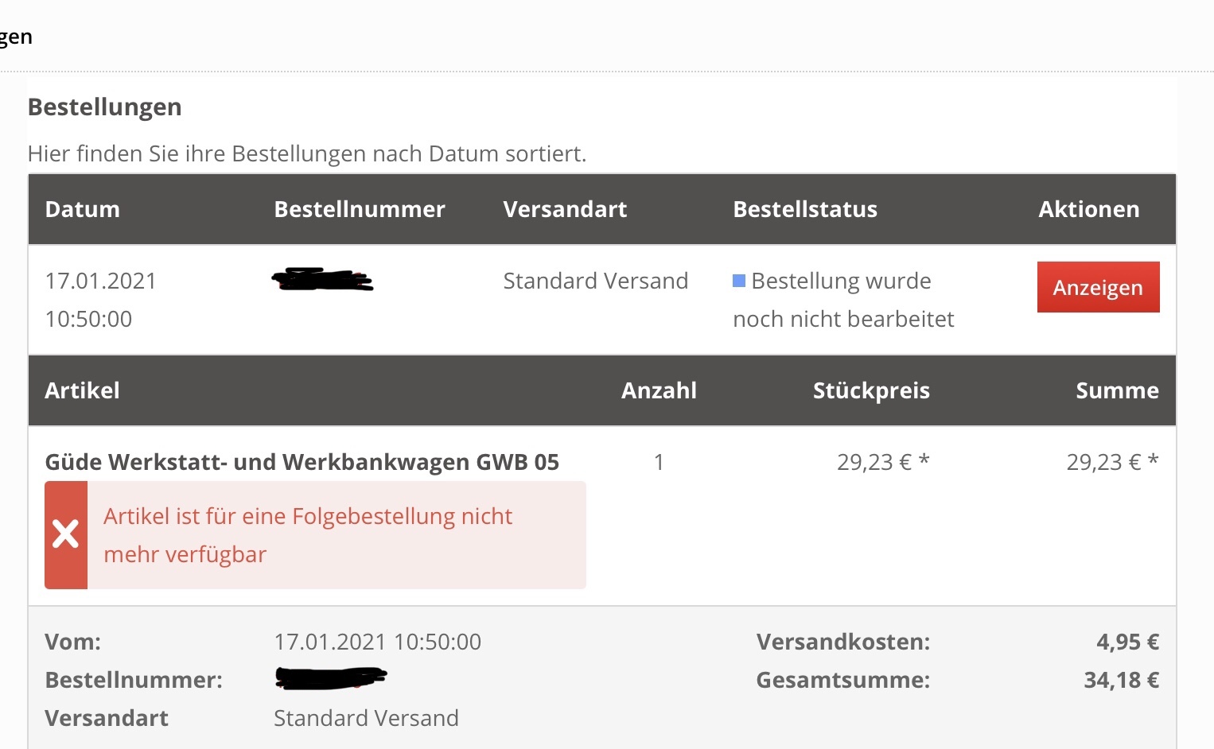Screen dimensions: 1214x749
Task: Click the Versandkosten value 4,95 €
Action: (x=1127, y=642)
